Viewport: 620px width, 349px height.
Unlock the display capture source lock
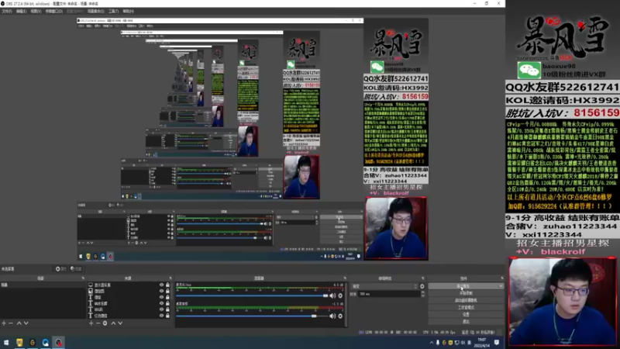pos(167,285)
